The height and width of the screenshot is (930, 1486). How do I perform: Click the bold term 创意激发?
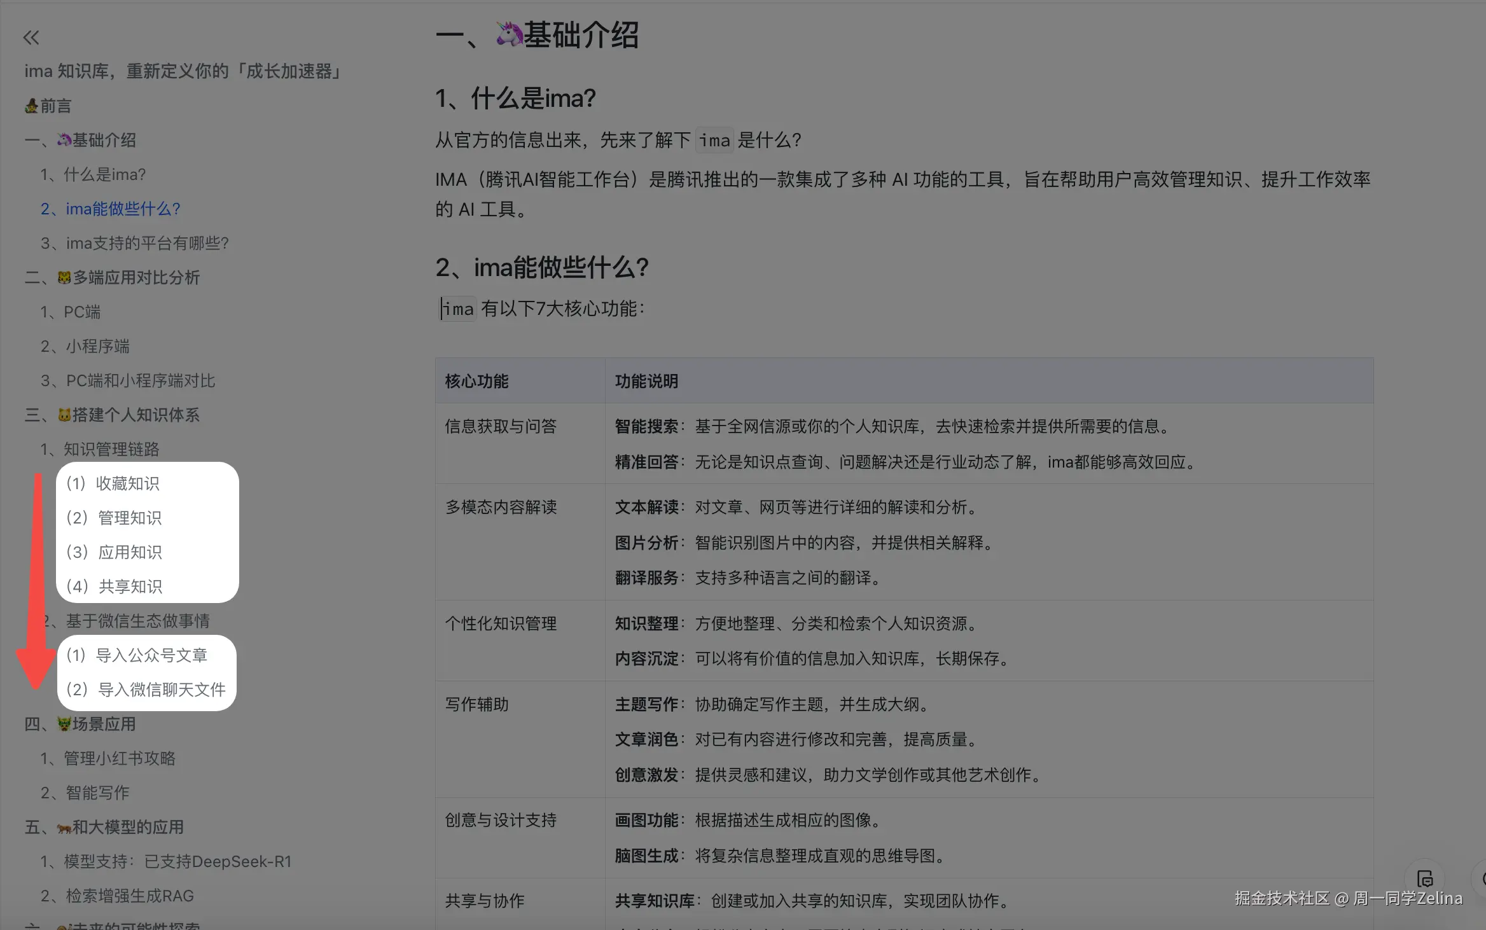(646, 775)
